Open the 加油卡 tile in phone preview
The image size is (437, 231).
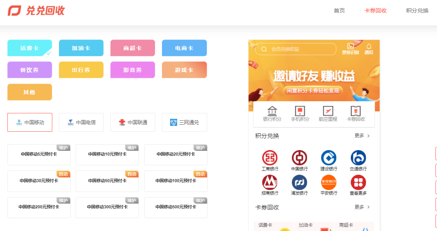point(314,226)
